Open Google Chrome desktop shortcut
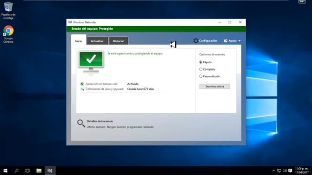 click(x=8, y=34)
